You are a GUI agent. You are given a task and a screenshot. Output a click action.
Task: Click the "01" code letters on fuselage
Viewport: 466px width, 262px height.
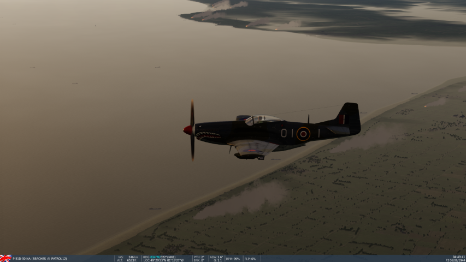tap(287, 133)
